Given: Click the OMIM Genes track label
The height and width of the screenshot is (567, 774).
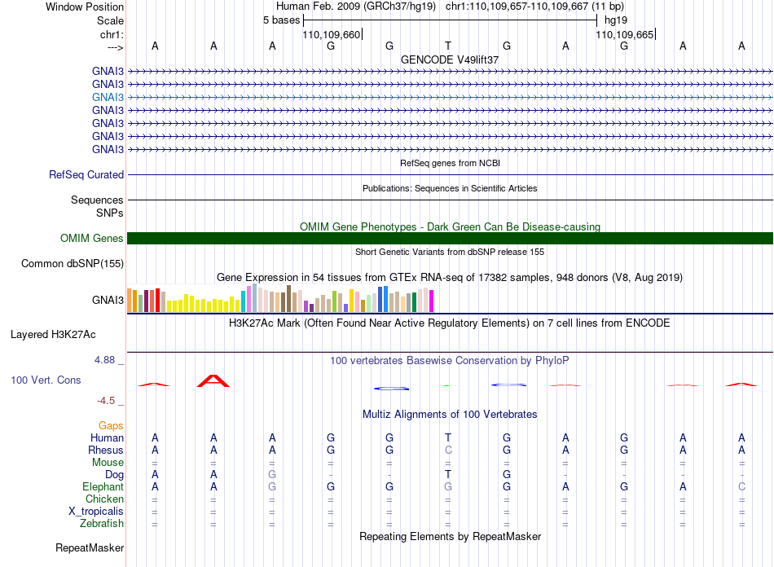Looking at the screenshot, I should point(92,239).
